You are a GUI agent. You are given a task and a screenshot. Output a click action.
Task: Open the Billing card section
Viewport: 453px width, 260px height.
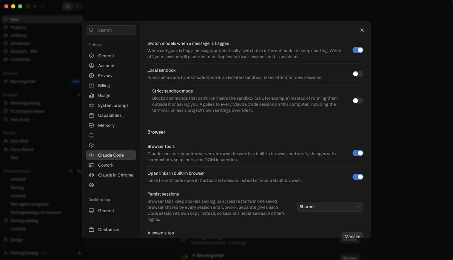[111, 85]
